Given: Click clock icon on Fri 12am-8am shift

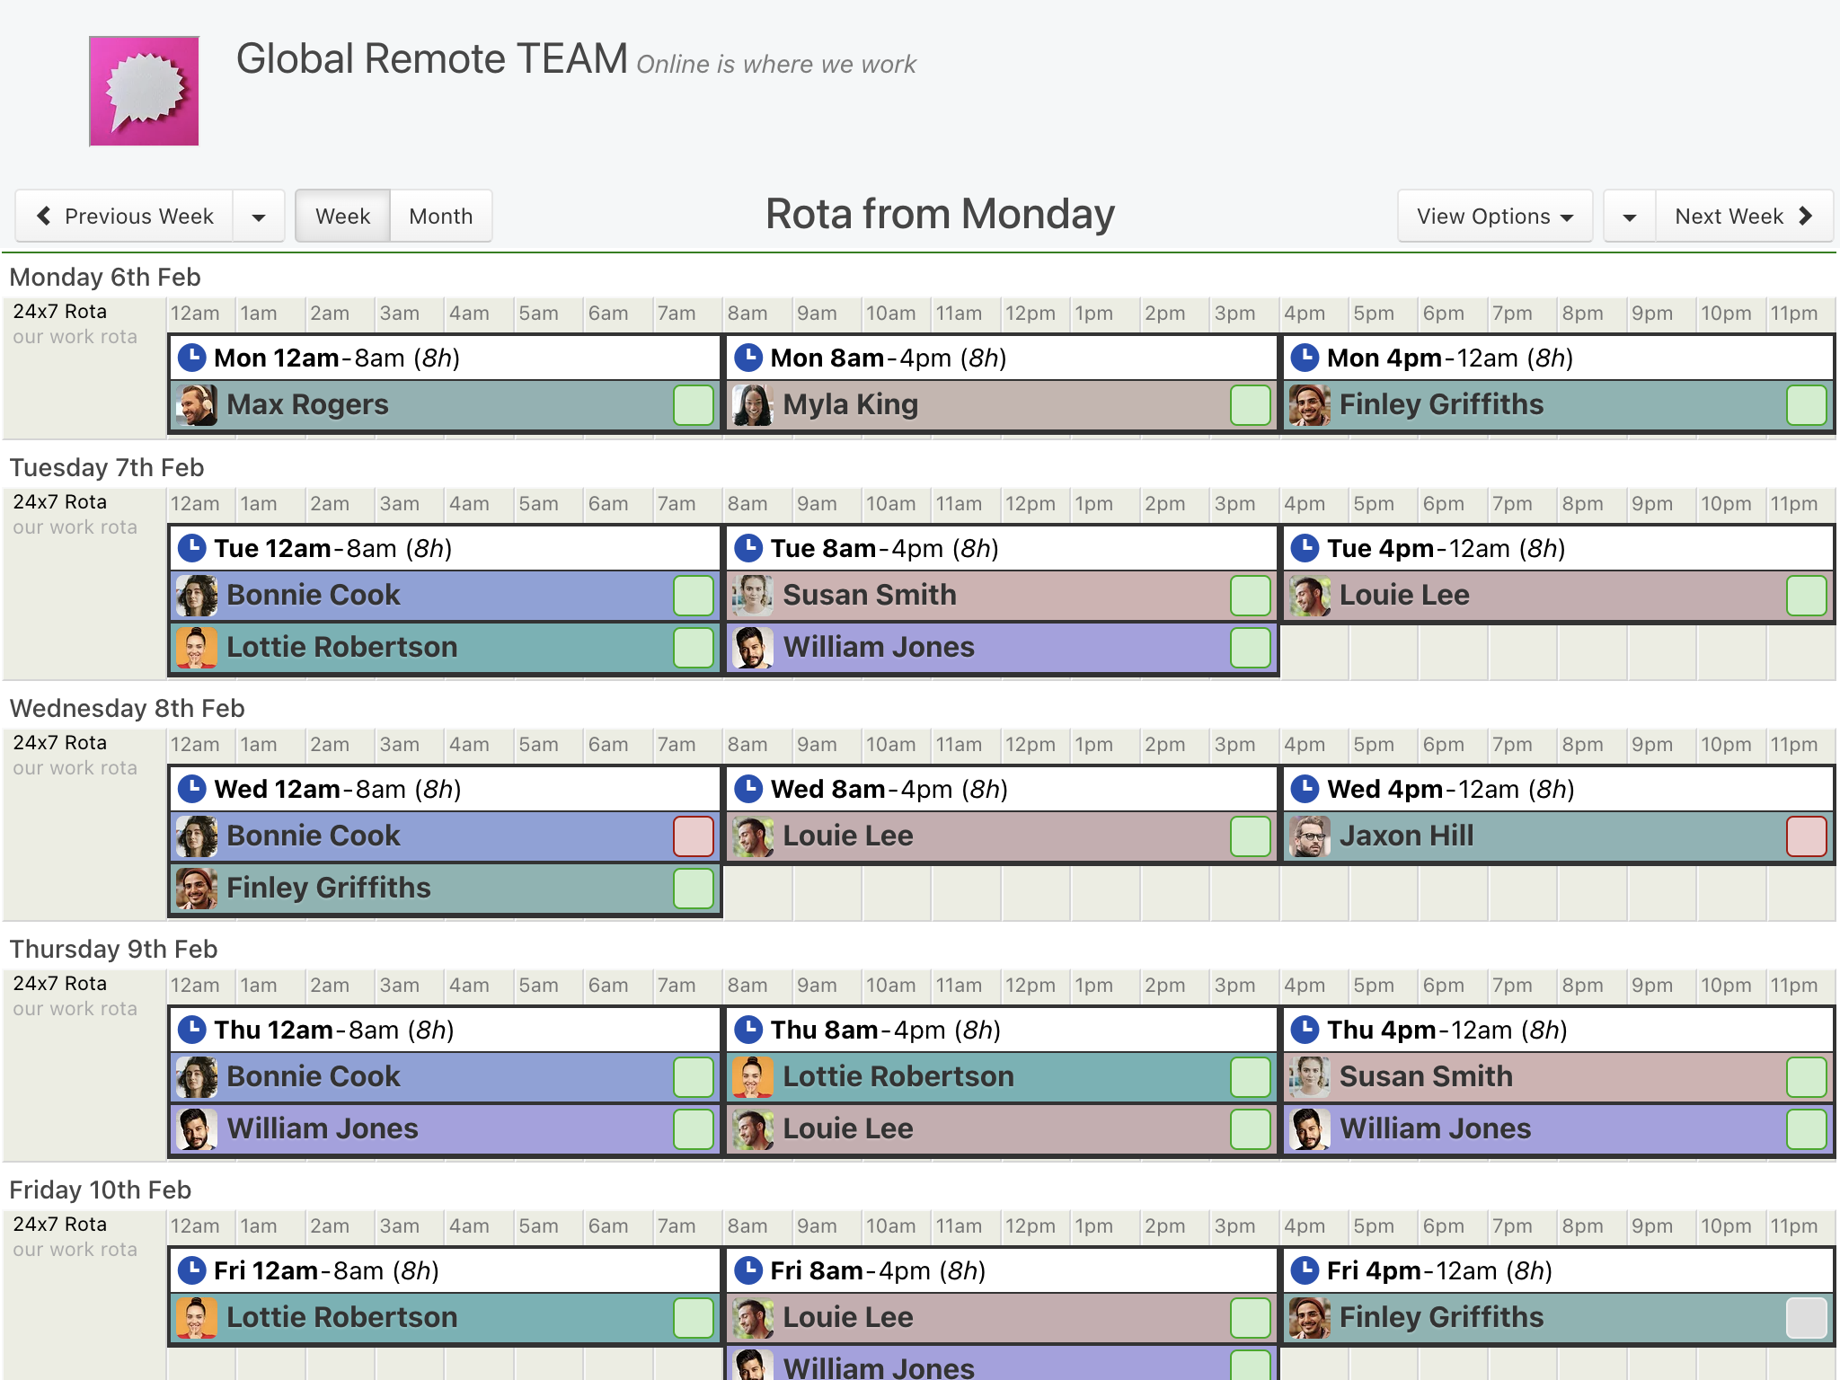Looking at the screenshot, I should 192,1270.
